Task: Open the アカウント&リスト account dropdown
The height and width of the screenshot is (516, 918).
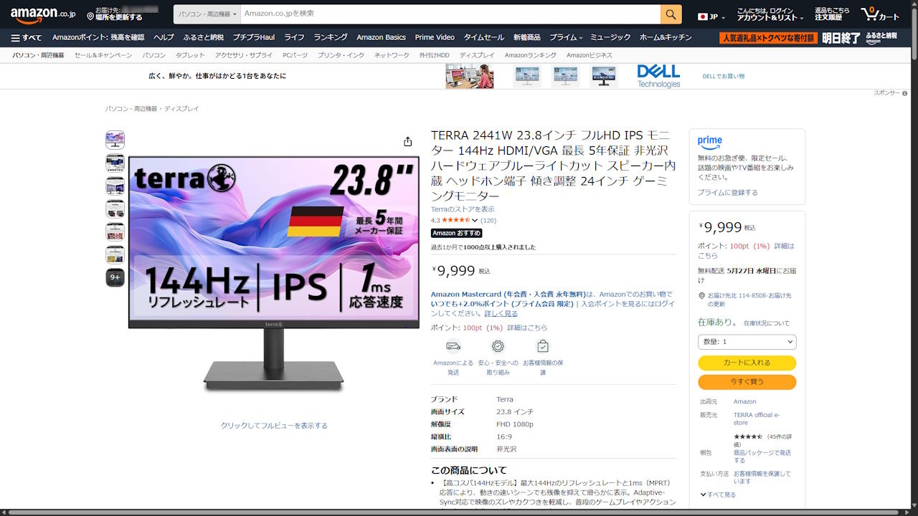Action: pos(771,14)
